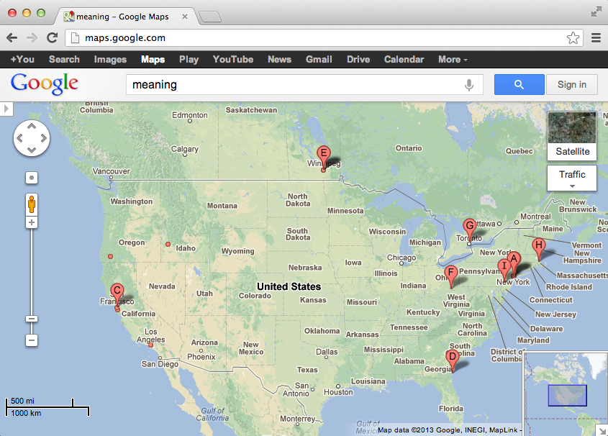The height and width of the screenshot is (436, 608).
Task: Click the browser back arrow
Action: pos(12,37)
